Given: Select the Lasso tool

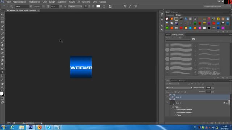Looking at the screenshot, I should point(3,22).
